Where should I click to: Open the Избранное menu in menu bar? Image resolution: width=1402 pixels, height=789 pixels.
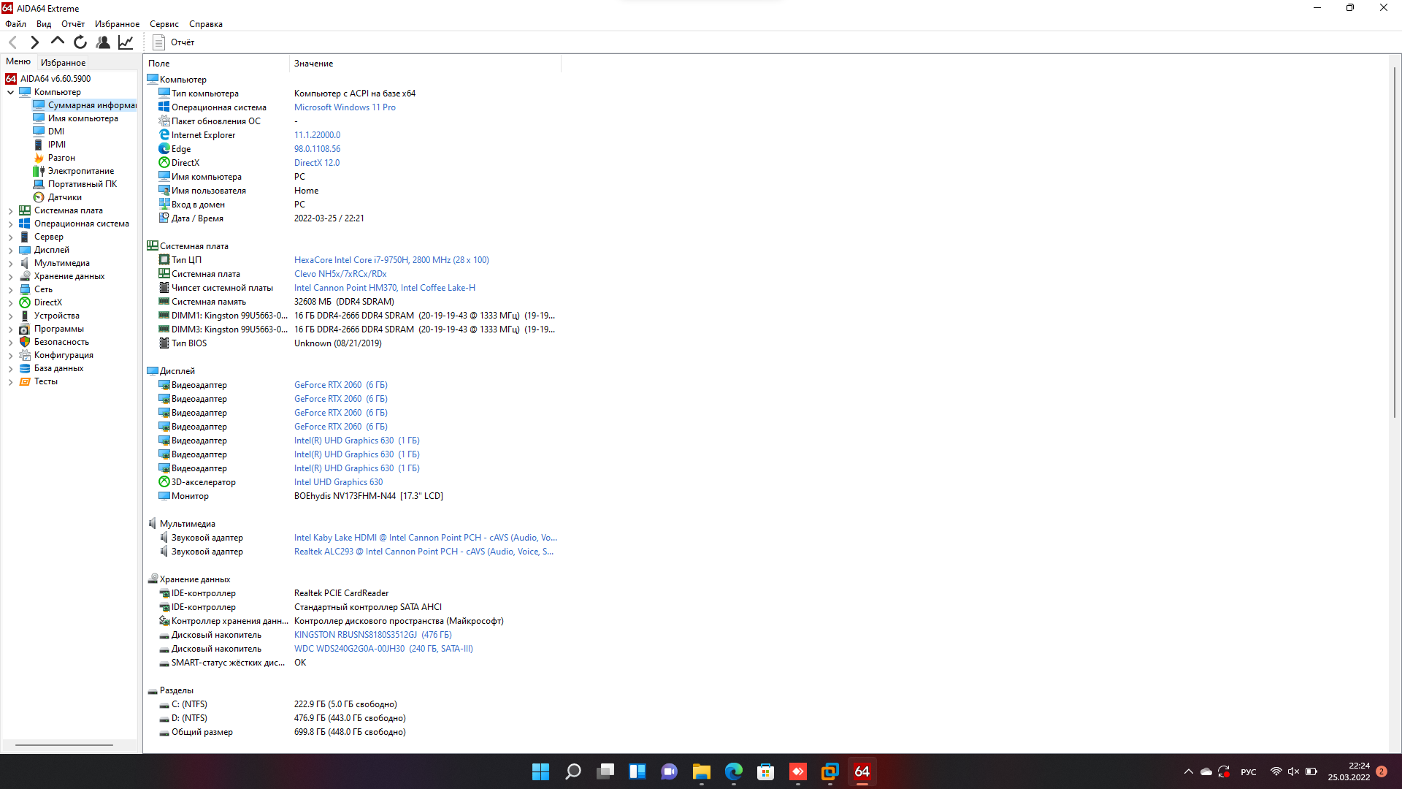[x=117, y=24]
